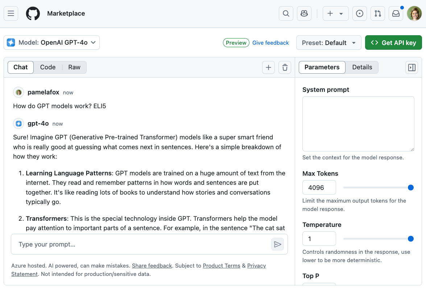Open the notifications inbox icon
This screenshot has height=289, width=426.
pyautogui.click(x=396, y=13)
